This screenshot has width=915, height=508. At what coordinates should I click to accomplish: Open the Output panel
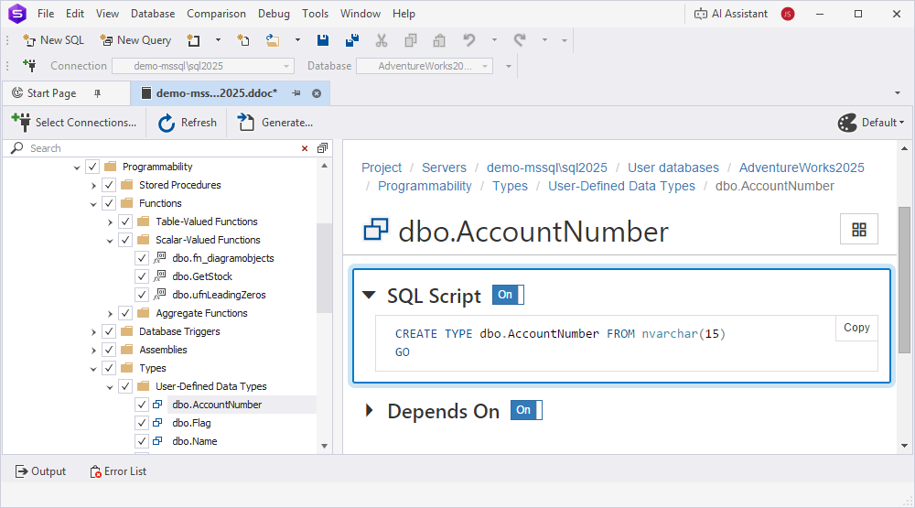41,471
